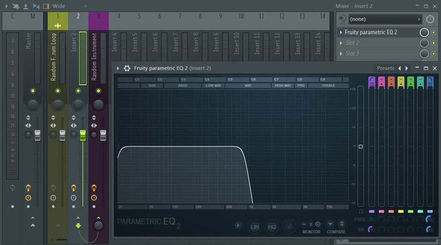The width and height of the screenshot is (441, 245).
Task: Select the dash MONITOR off option
Action: tap(304, 224)
